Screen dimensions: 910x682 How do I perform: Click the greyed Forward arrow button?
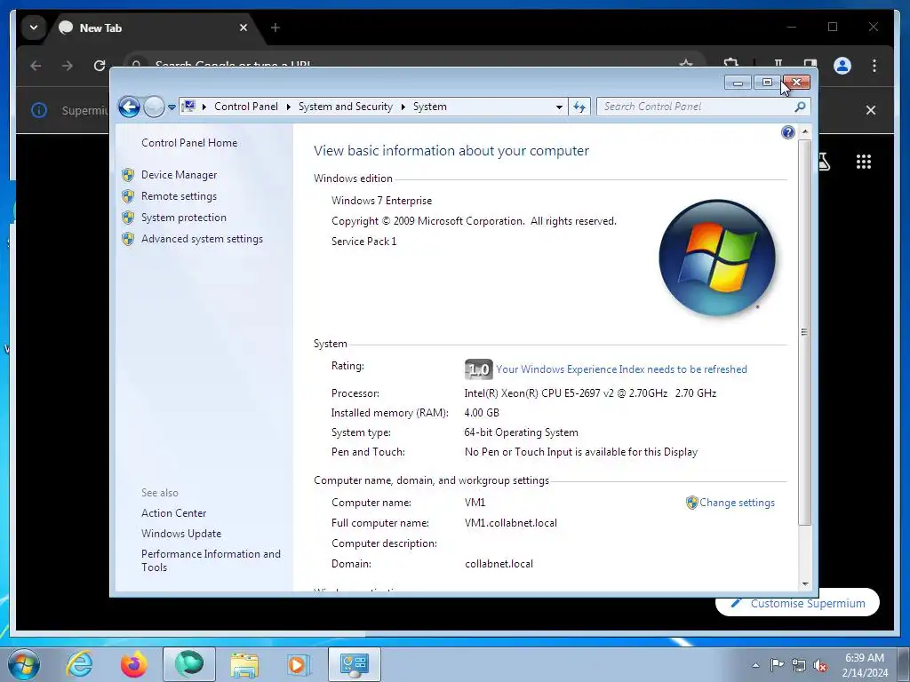154,107
